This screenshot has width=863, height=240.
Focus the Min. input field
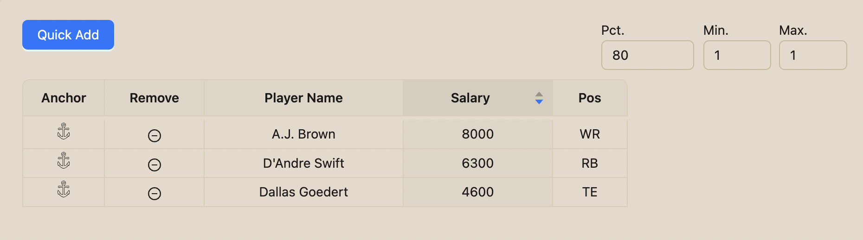(737, 55)
